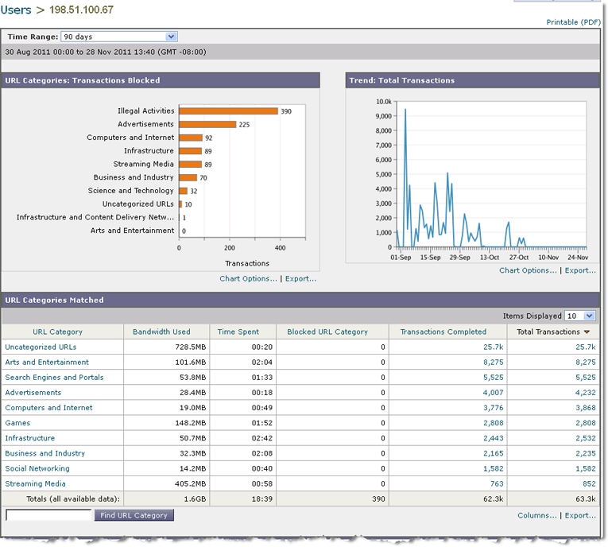Click 3,776 completed for Computers and Internet
The height and width of the screenshot is (547, 608).
click(493, 407)
